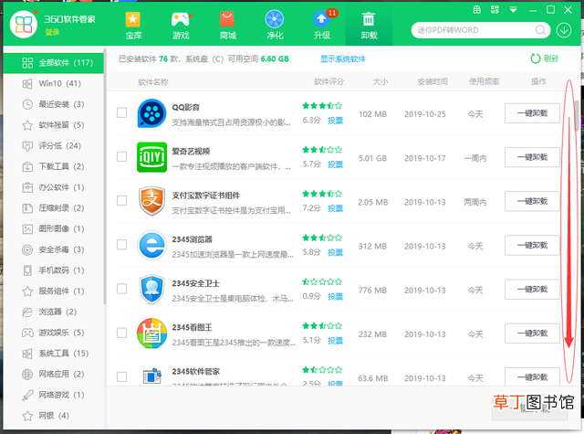The image size is (584, 434).
Task: Tick the 2345看图王 checkbox
Action: (x=121, y=333)
